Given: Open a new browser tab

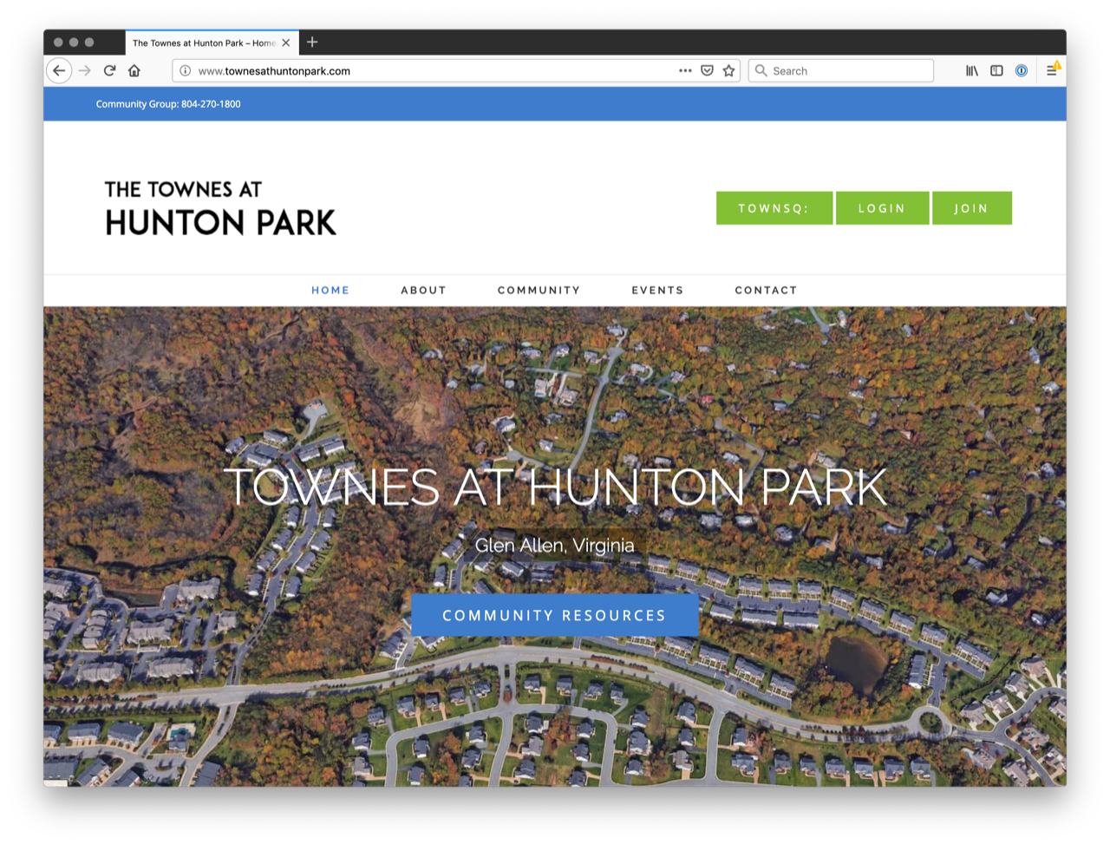Looking at the screenshot, I should pyautogui.click(x=312, y=42).
